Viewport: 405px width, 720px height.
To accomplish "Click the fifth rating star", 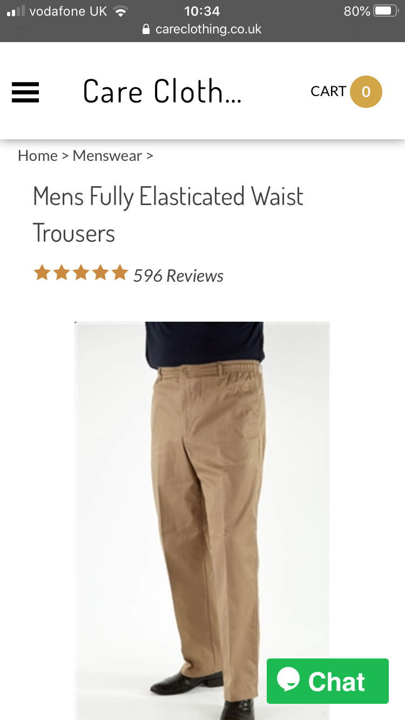I will [120, 273].
